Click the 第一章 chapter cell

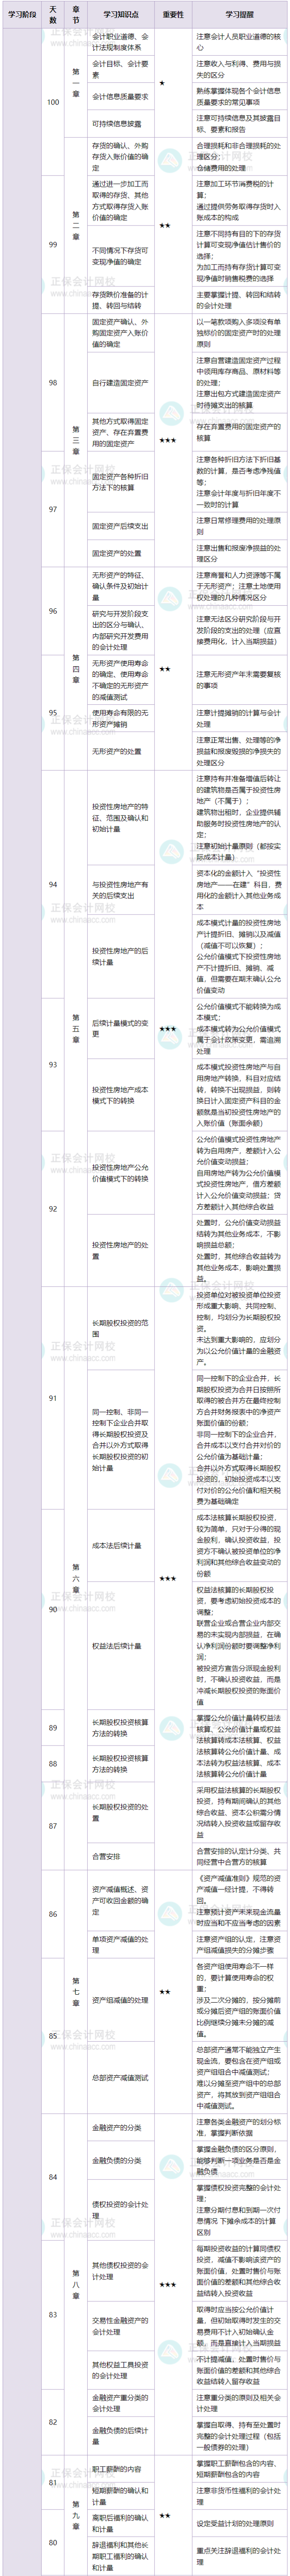tap(76, 82)
